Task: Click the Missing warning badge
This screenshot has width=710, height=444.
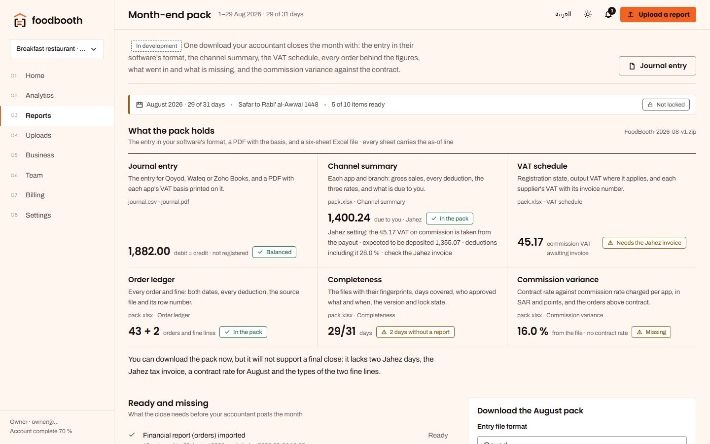Action: point(651,332)
